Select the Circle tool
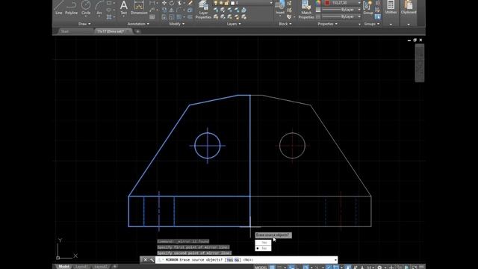Screen dimensions: 478x269 [x=86, y=7]
